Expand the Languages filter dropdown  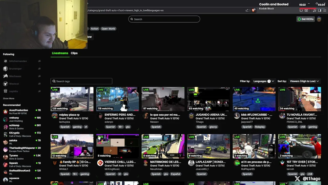point(264,81)
